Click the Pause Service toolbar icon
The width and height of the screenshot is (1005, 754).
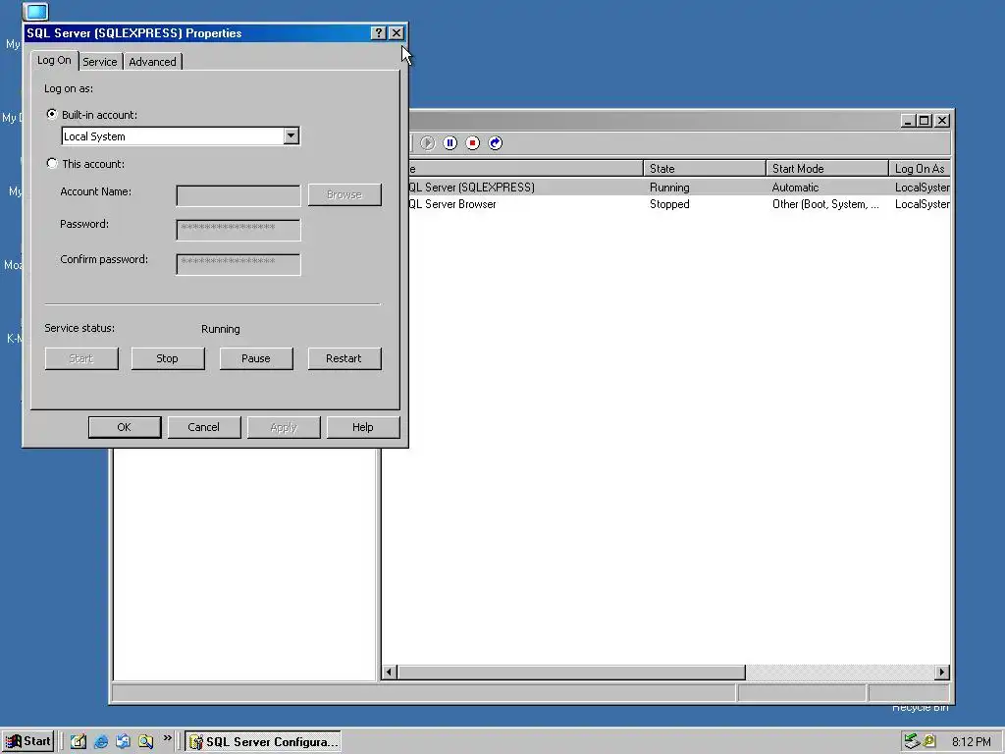pyautogui.click(x=450, y=143)
